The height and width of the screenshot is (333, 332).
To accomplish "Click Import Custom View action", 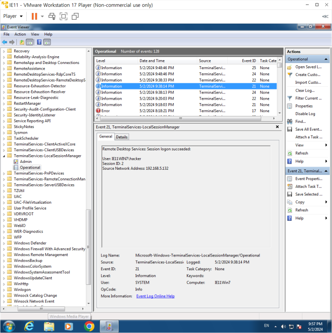I will pos(308,82).
